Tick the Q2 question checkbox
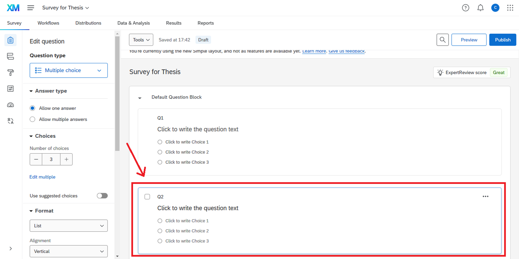The height and width of the screenshot is (259, 519). tap(147, 197)
